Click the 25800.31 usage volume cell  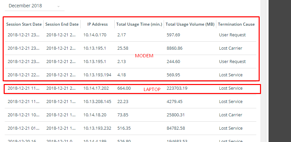click(176, 115)
